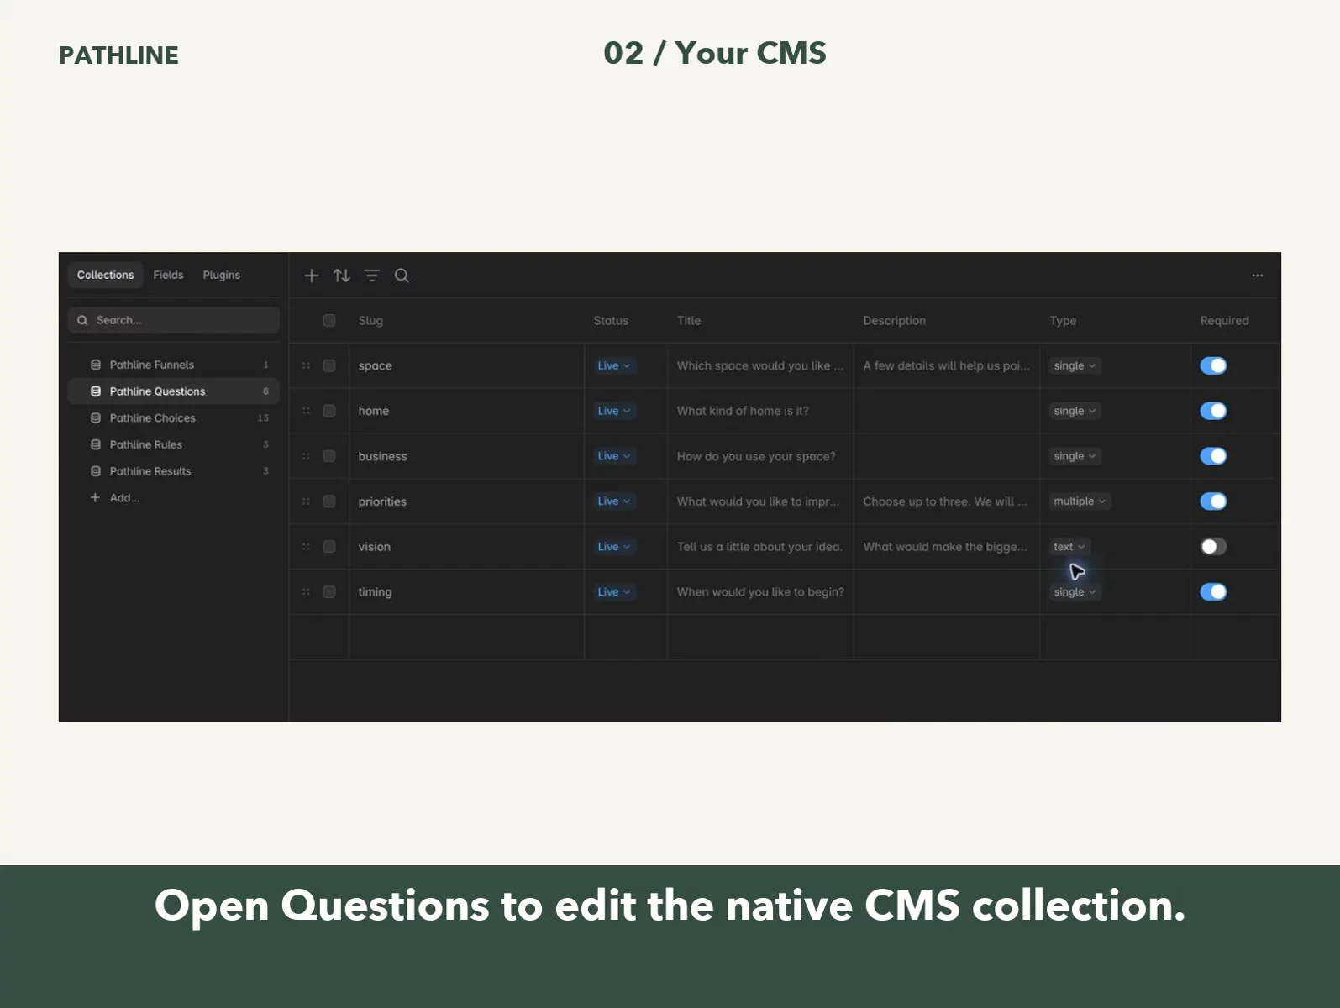Image resolution: width=1340 pixels, height=1008 pixels.
Task: Click the Add... collection button
Action: pyautogui.click(x=116, y=497)
